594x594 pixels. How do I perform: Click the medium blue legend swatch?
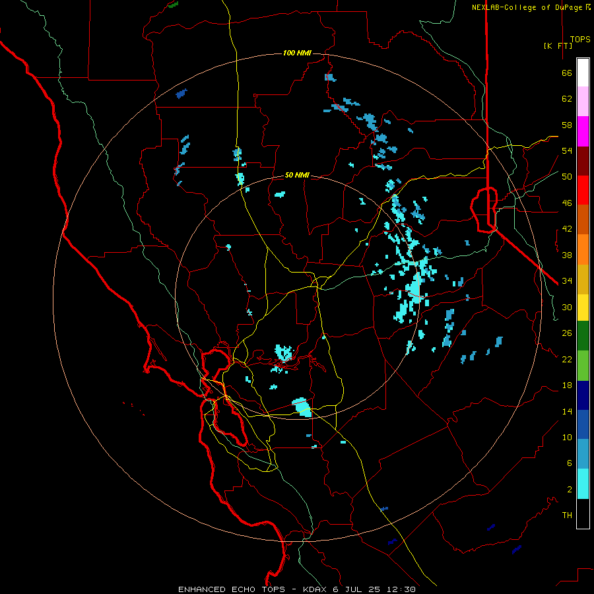click(x=583, y=424)
